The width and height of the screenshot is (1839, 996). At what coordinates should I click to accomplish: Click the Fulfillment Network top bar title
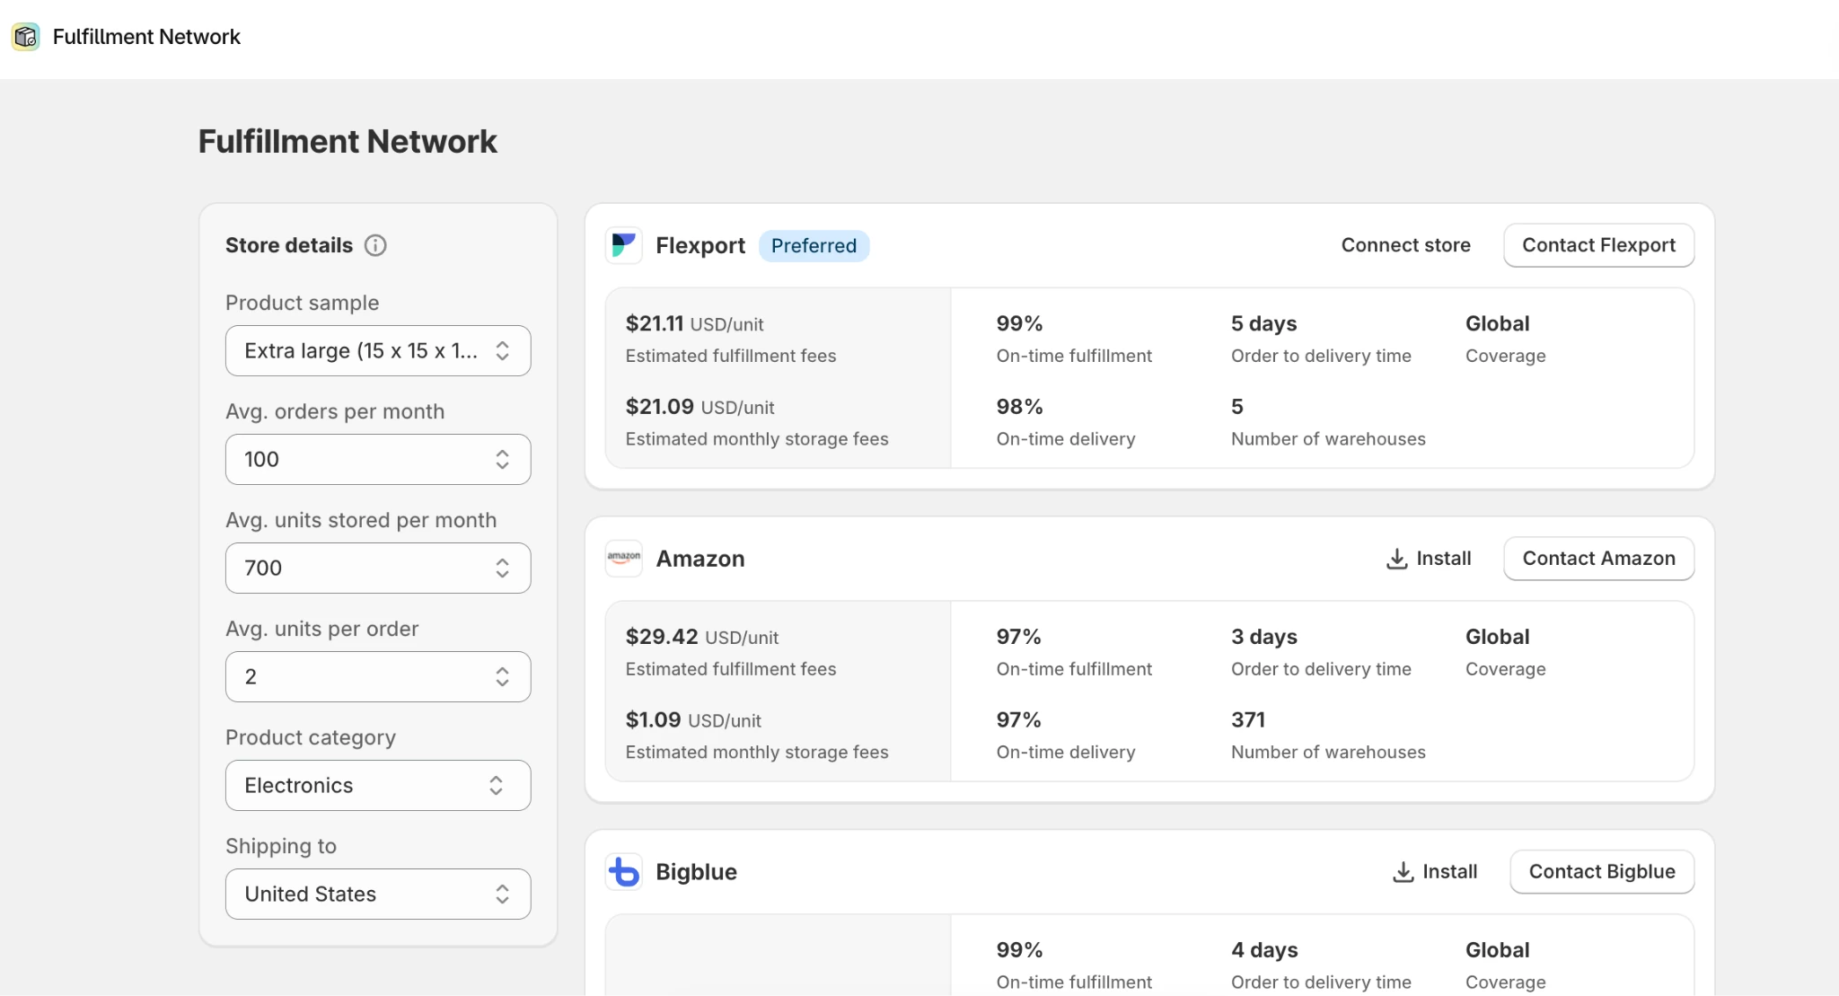(146, 37)
